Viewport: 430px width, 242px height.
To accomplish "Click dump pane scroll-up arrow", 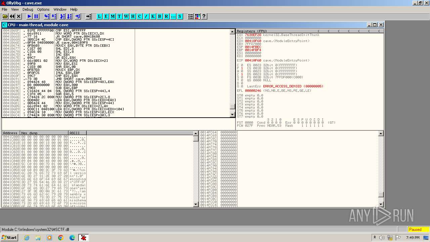I will 196,133.
